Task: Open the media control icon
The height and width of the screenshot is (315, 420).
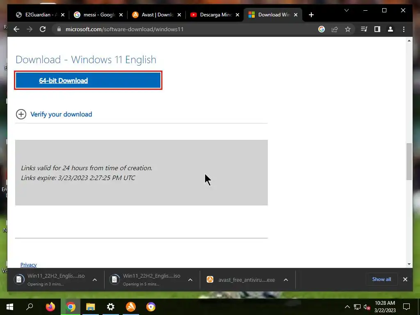Action: pyautogui.click(x=364, y=29)
